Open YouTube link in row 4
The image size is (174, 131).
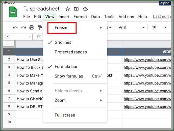coord(147,75)
